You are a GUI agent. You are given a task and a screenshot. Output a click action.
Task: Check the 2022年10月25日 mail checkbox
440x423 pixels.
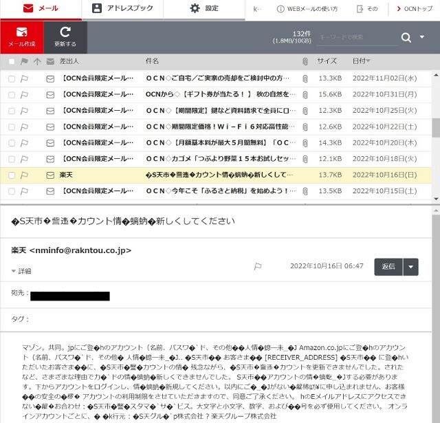[12, 111]
